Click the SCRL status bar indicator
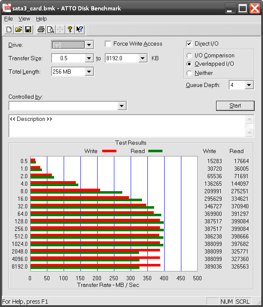This screenshot has height=307, width=263. coord(242,302)
